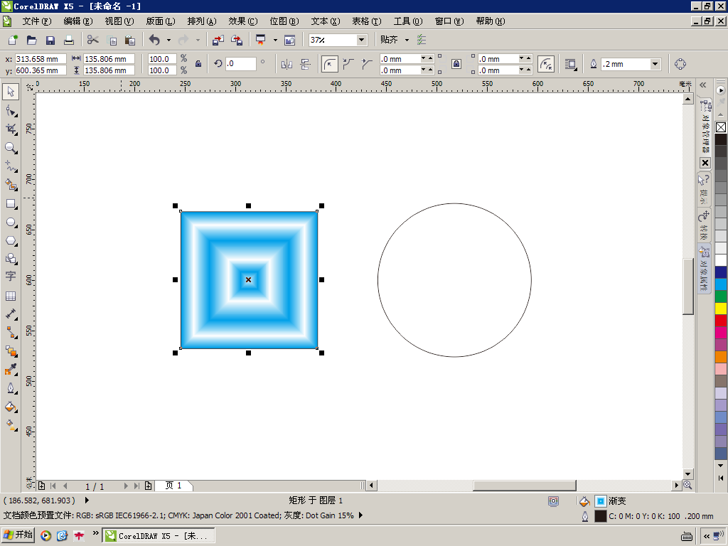The image size is (728, 546).
Task: Select the Eyedropper tool
Action: [x=11, y=370]
